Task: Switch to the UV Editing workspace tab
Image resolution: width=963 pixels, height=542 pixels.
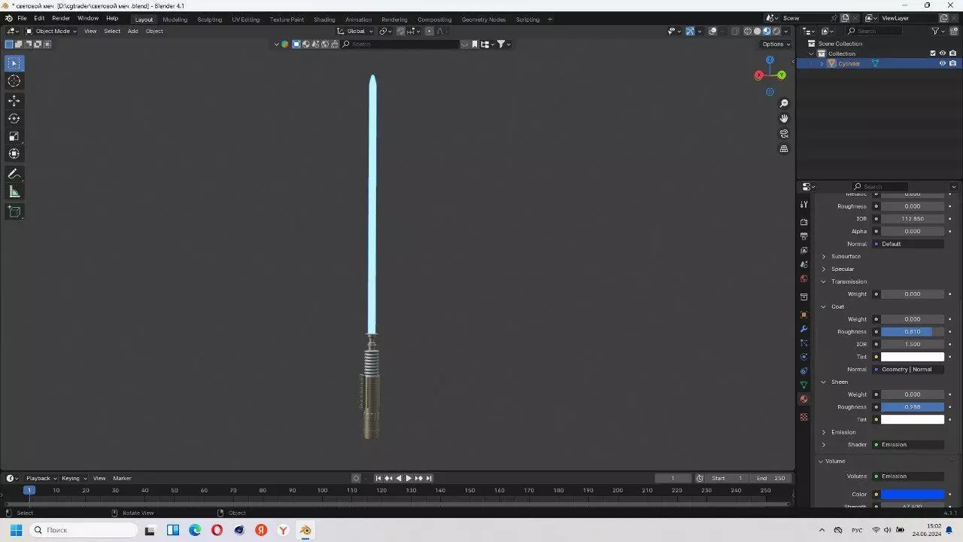Action: pyautogui.click(x=245, y=19)
